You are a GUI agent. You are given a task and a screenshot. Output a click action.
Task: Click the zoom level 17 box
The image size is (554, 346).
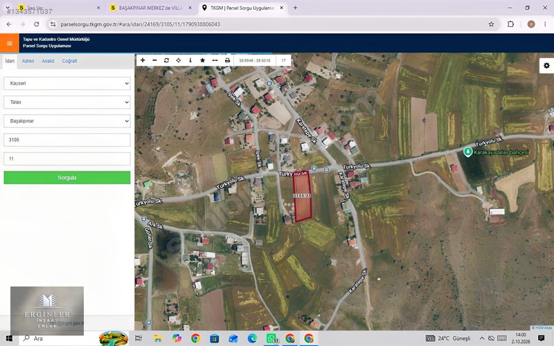(x=283, y=60)
